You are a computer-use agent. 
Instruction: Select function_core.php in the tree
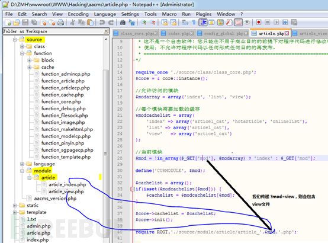[61, 101]
